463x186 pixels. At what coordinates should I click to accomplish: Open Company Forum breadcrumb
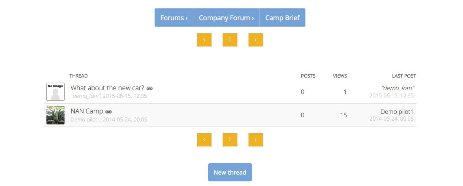pos(226,18)
